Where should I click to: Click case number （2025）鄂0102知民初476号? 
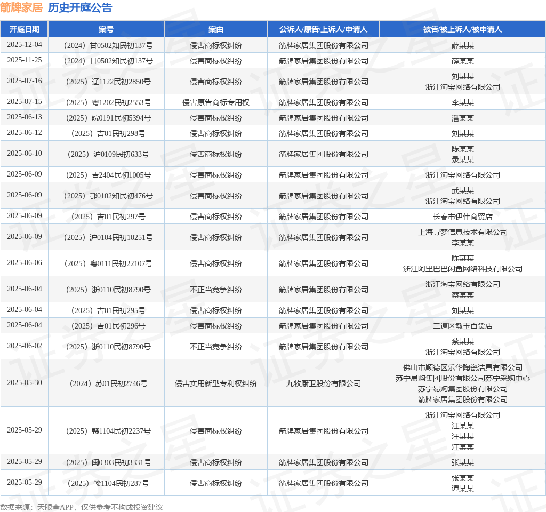(x=108, y=196)
